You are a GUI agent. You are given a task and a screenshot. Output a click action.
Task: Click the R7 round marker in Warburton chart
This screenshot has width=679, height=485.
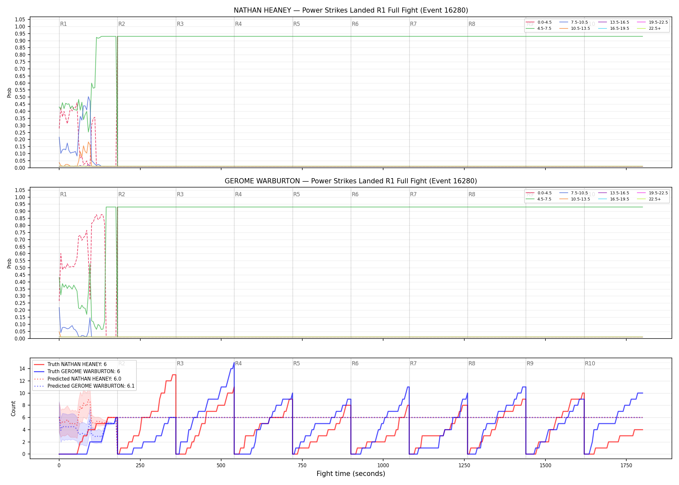pyautogui.click(x=414, y=194)
